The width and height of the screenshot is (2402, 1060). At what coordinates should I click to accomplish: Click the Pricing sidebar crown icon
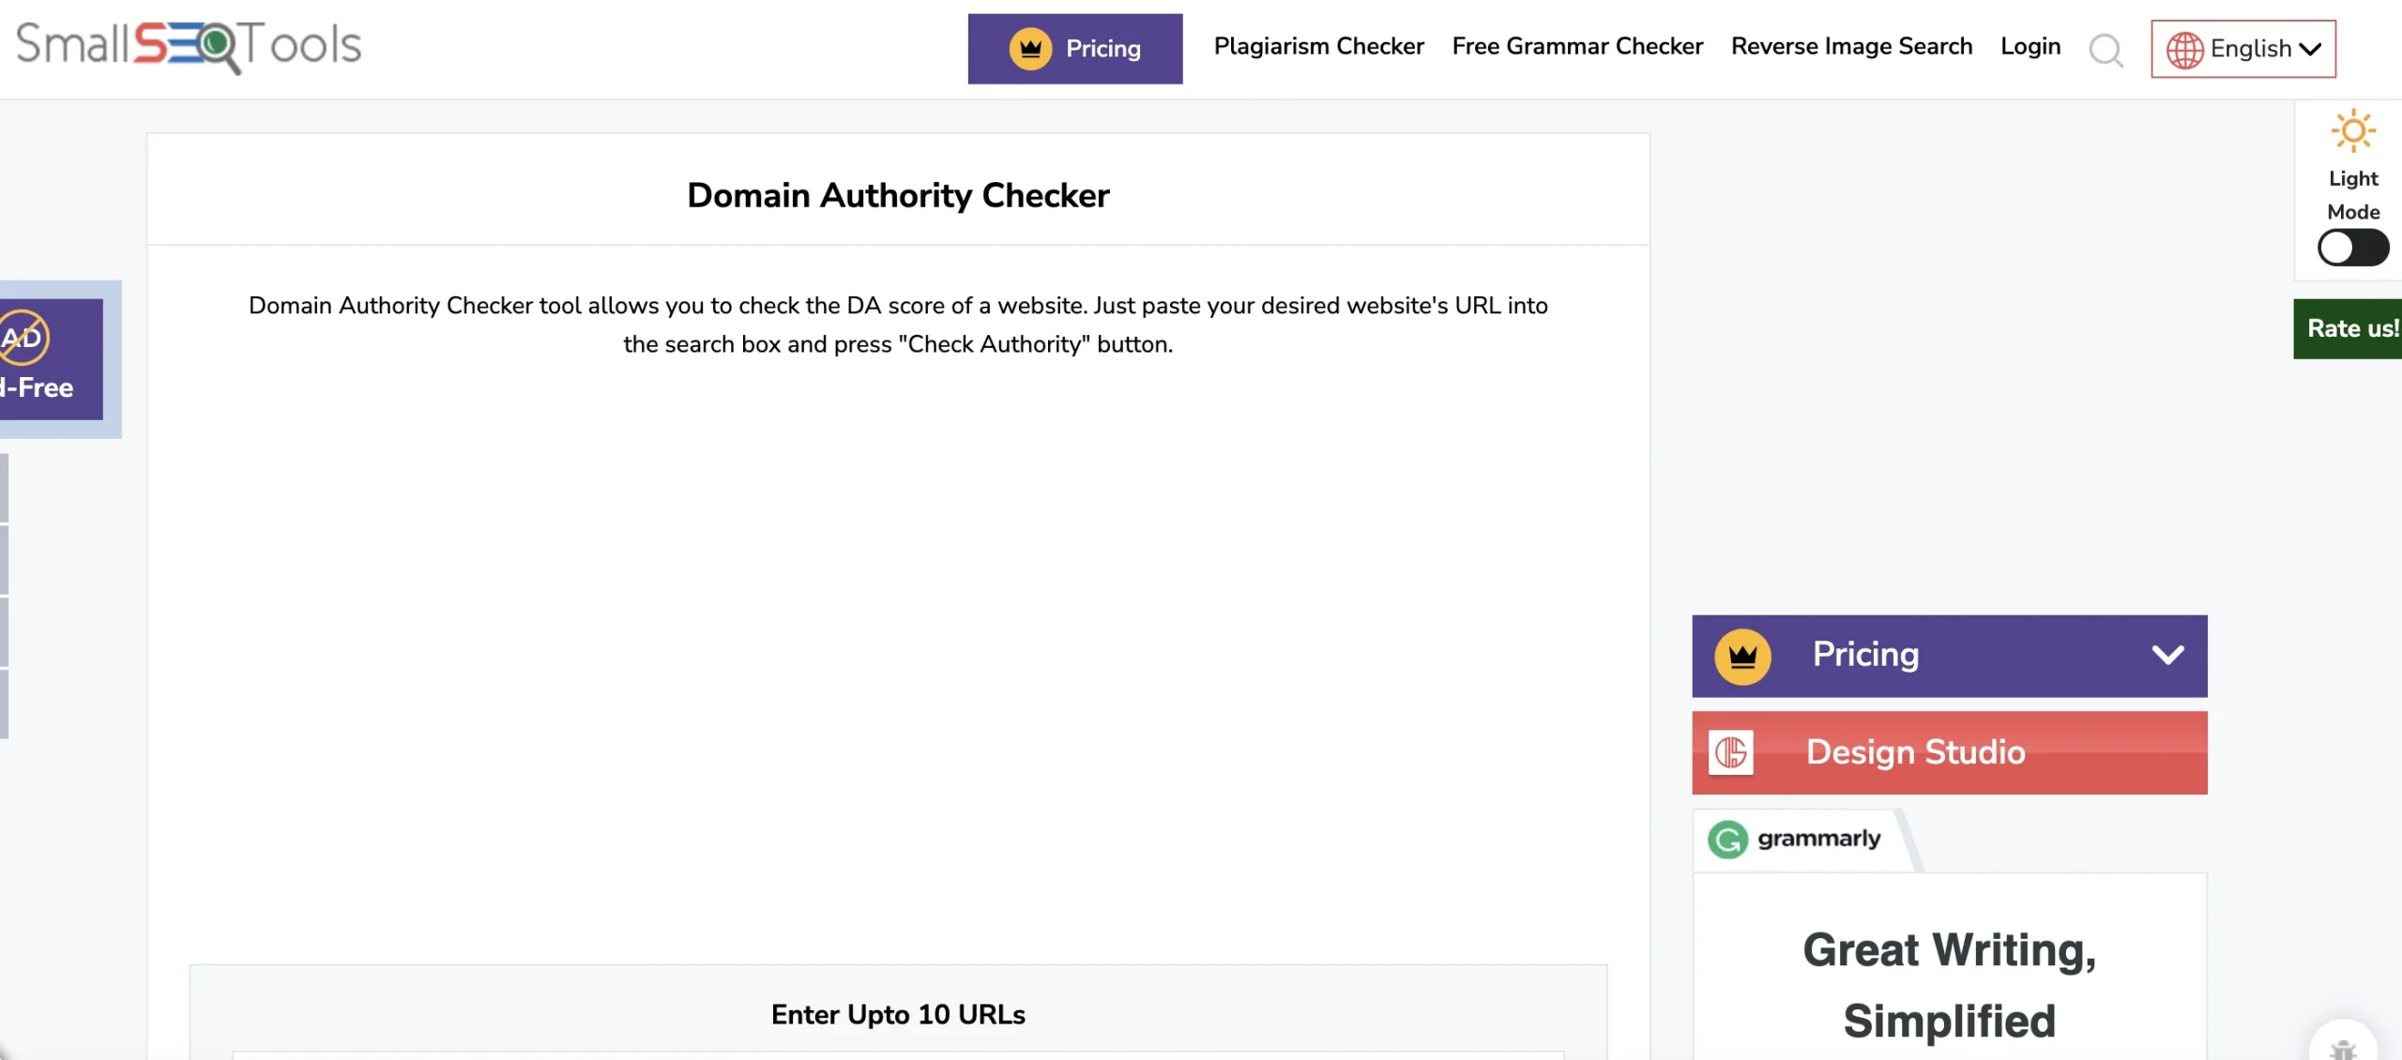point(1739,656)
